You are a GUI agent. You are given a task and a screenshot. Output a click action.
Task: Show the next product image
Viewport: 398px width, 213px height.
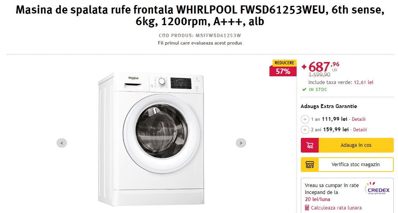pos(241,143)
